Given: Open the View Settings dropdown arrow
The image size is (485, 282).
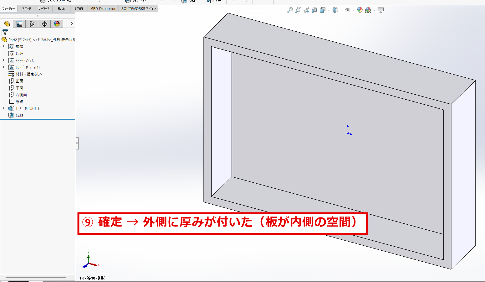Looking at the screenshot, I should pos(387,10).
